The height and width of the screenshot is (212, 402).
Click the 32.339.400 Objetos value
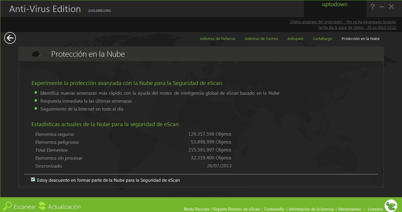[211, 158]
